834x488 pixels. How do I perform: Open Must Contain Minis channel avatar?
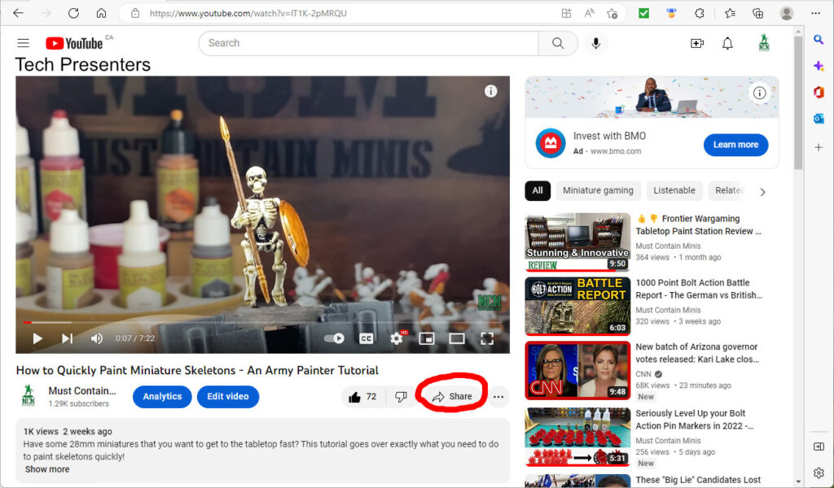click(x=29, y=396)
